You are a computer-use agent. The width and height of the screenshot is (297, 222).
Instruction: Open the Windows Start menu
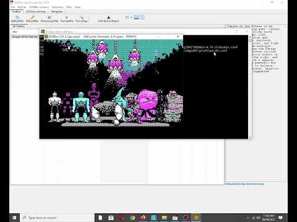coord(14,218)
